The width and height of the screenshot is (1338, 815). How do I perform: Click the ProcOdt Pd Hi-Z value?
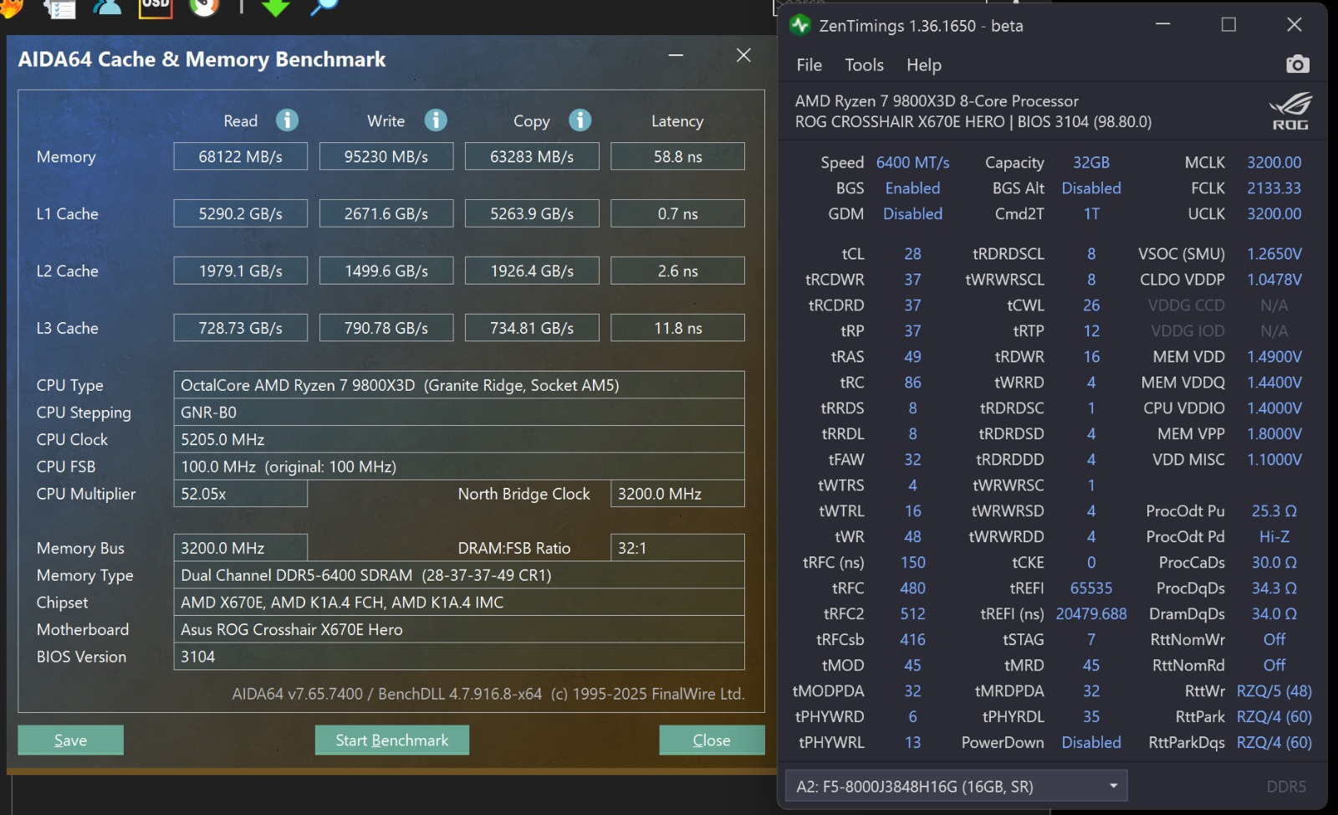pyautogui.click(x=1274, y=536)
